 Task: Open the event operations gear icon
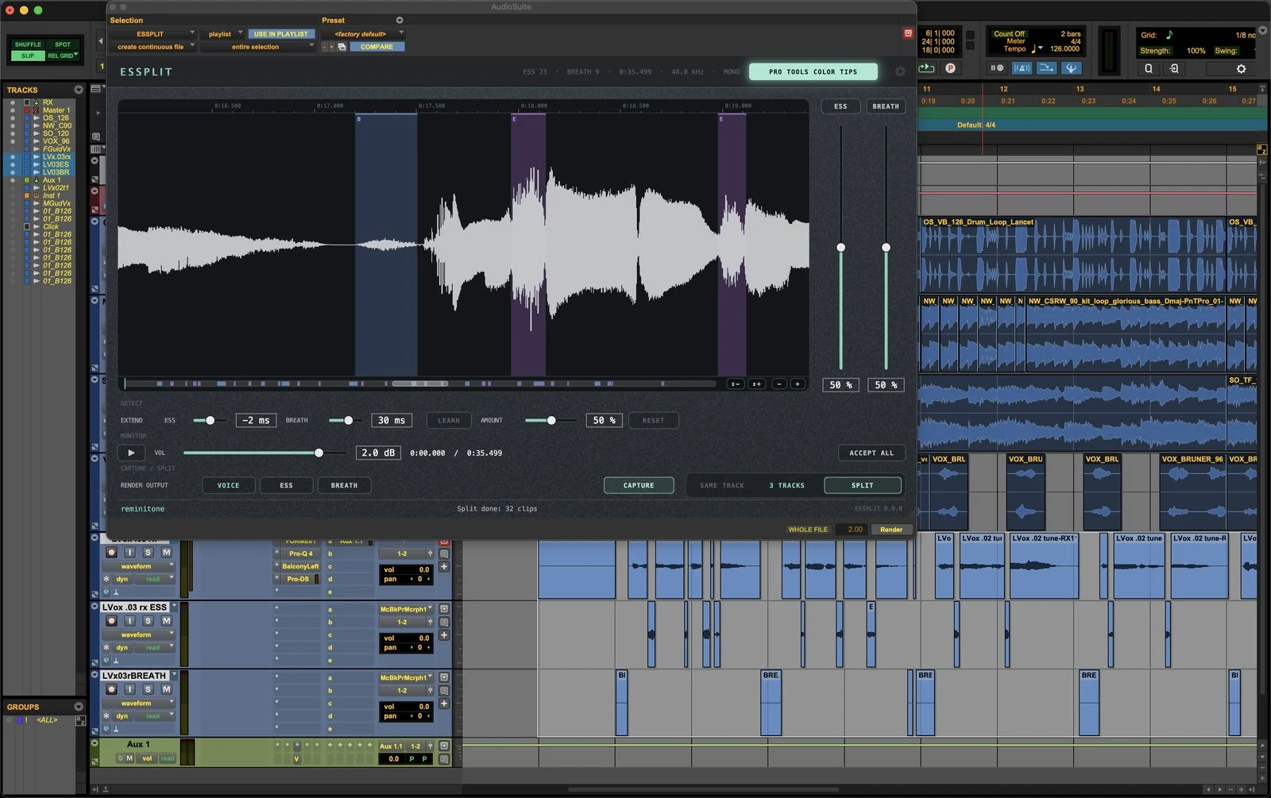coord(1242,68)
